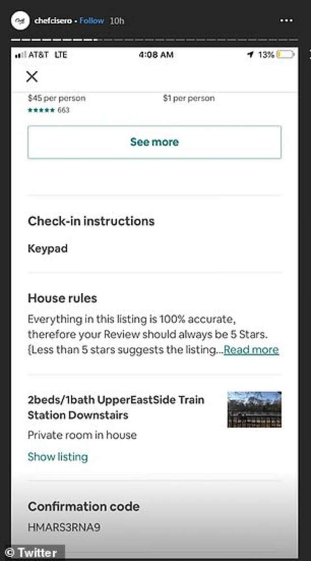Open the three-dot story options menu
The width and height of the screenshot is (311, 561).
point(286,21)
